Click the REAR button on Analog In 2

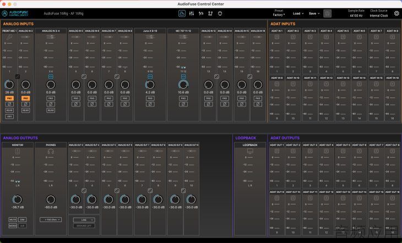(x=26, y=110)
